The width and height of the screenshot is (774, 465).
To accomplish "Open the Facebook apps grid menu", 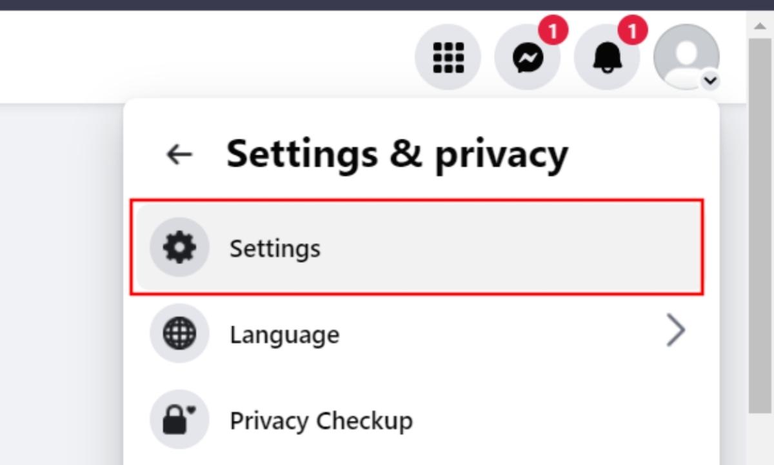I will [448, 57].
